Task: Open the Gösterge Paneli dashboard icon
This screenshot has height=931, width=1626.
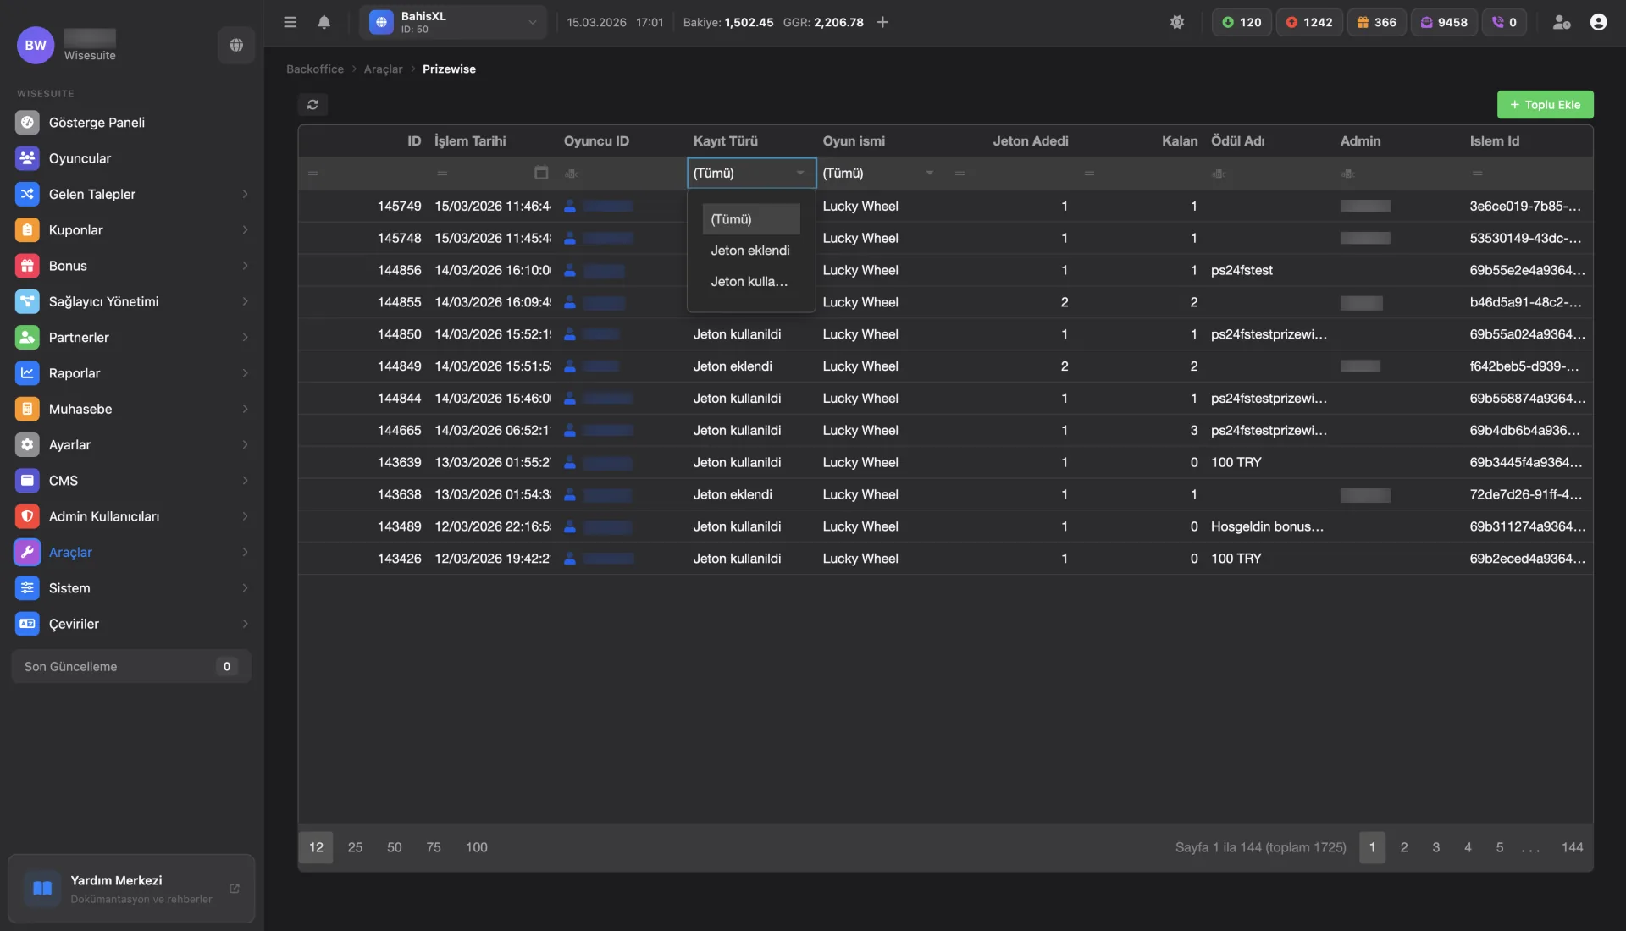Action: pos(27,122)
